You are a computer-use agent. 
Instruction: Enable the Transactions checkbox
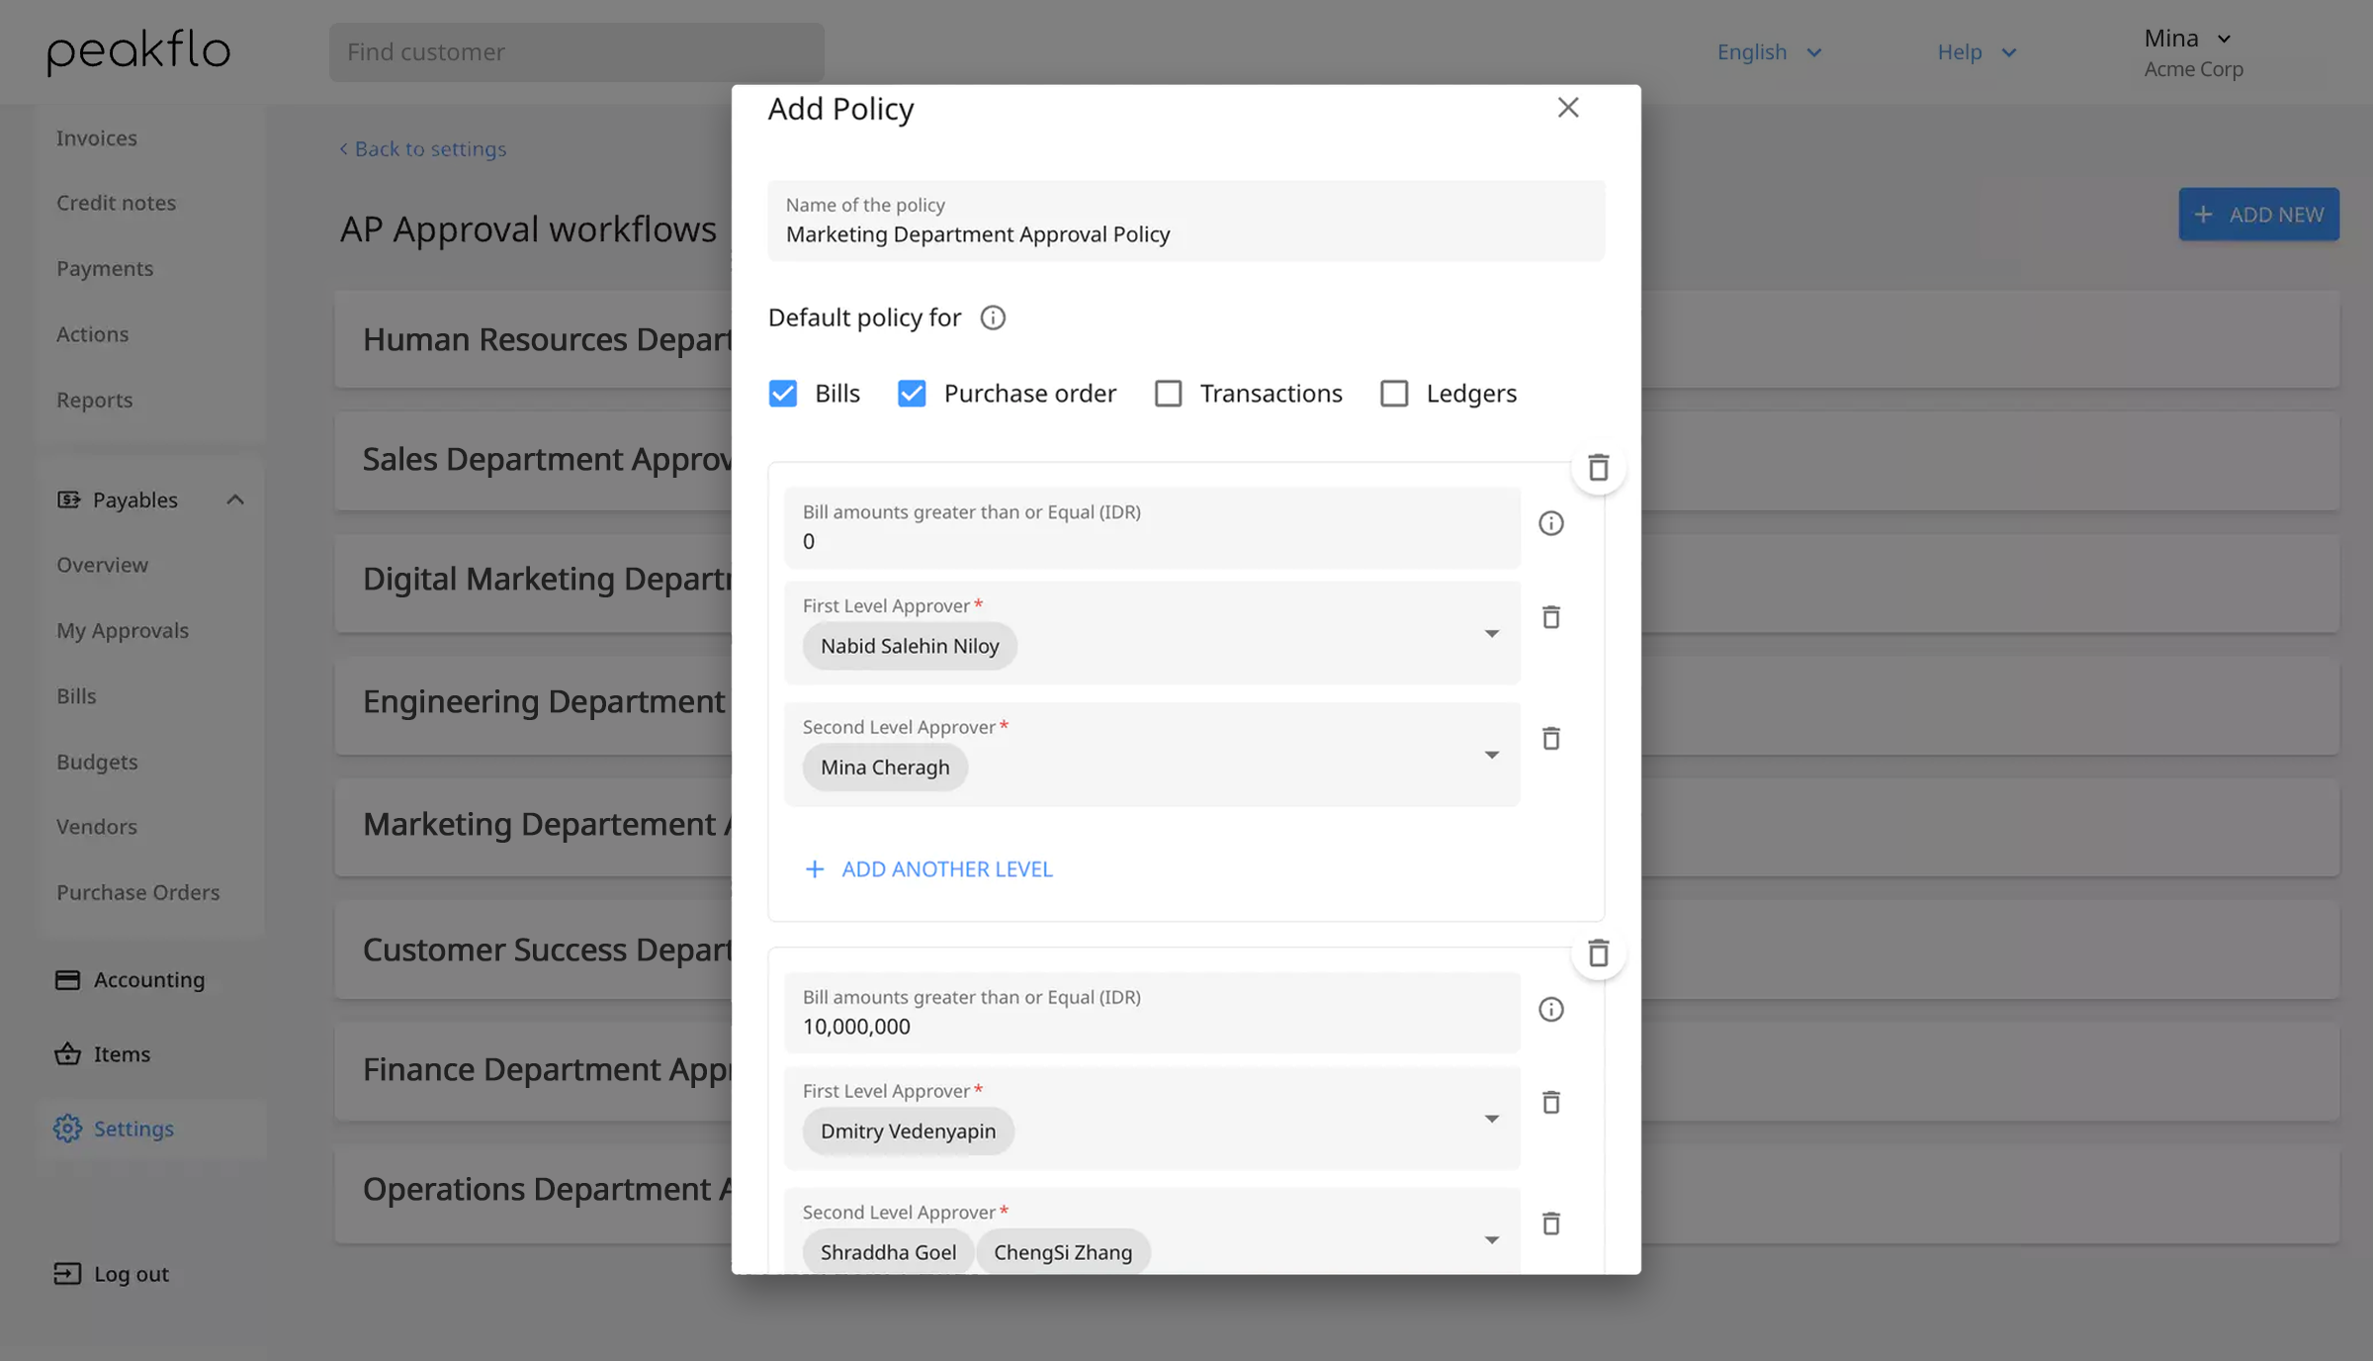1168,394
